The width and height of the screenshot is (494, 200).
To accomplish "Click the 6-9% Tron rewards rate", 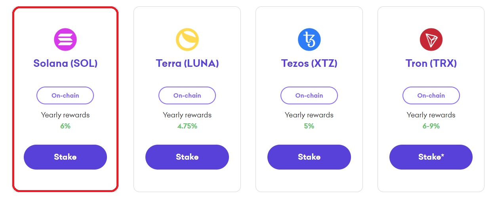I will coord(431,126).
